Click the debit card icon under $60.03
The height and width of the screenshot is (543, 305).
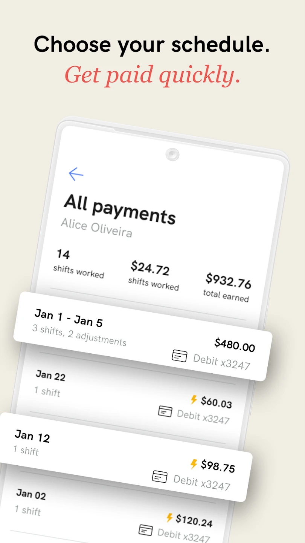click(165, 411)
